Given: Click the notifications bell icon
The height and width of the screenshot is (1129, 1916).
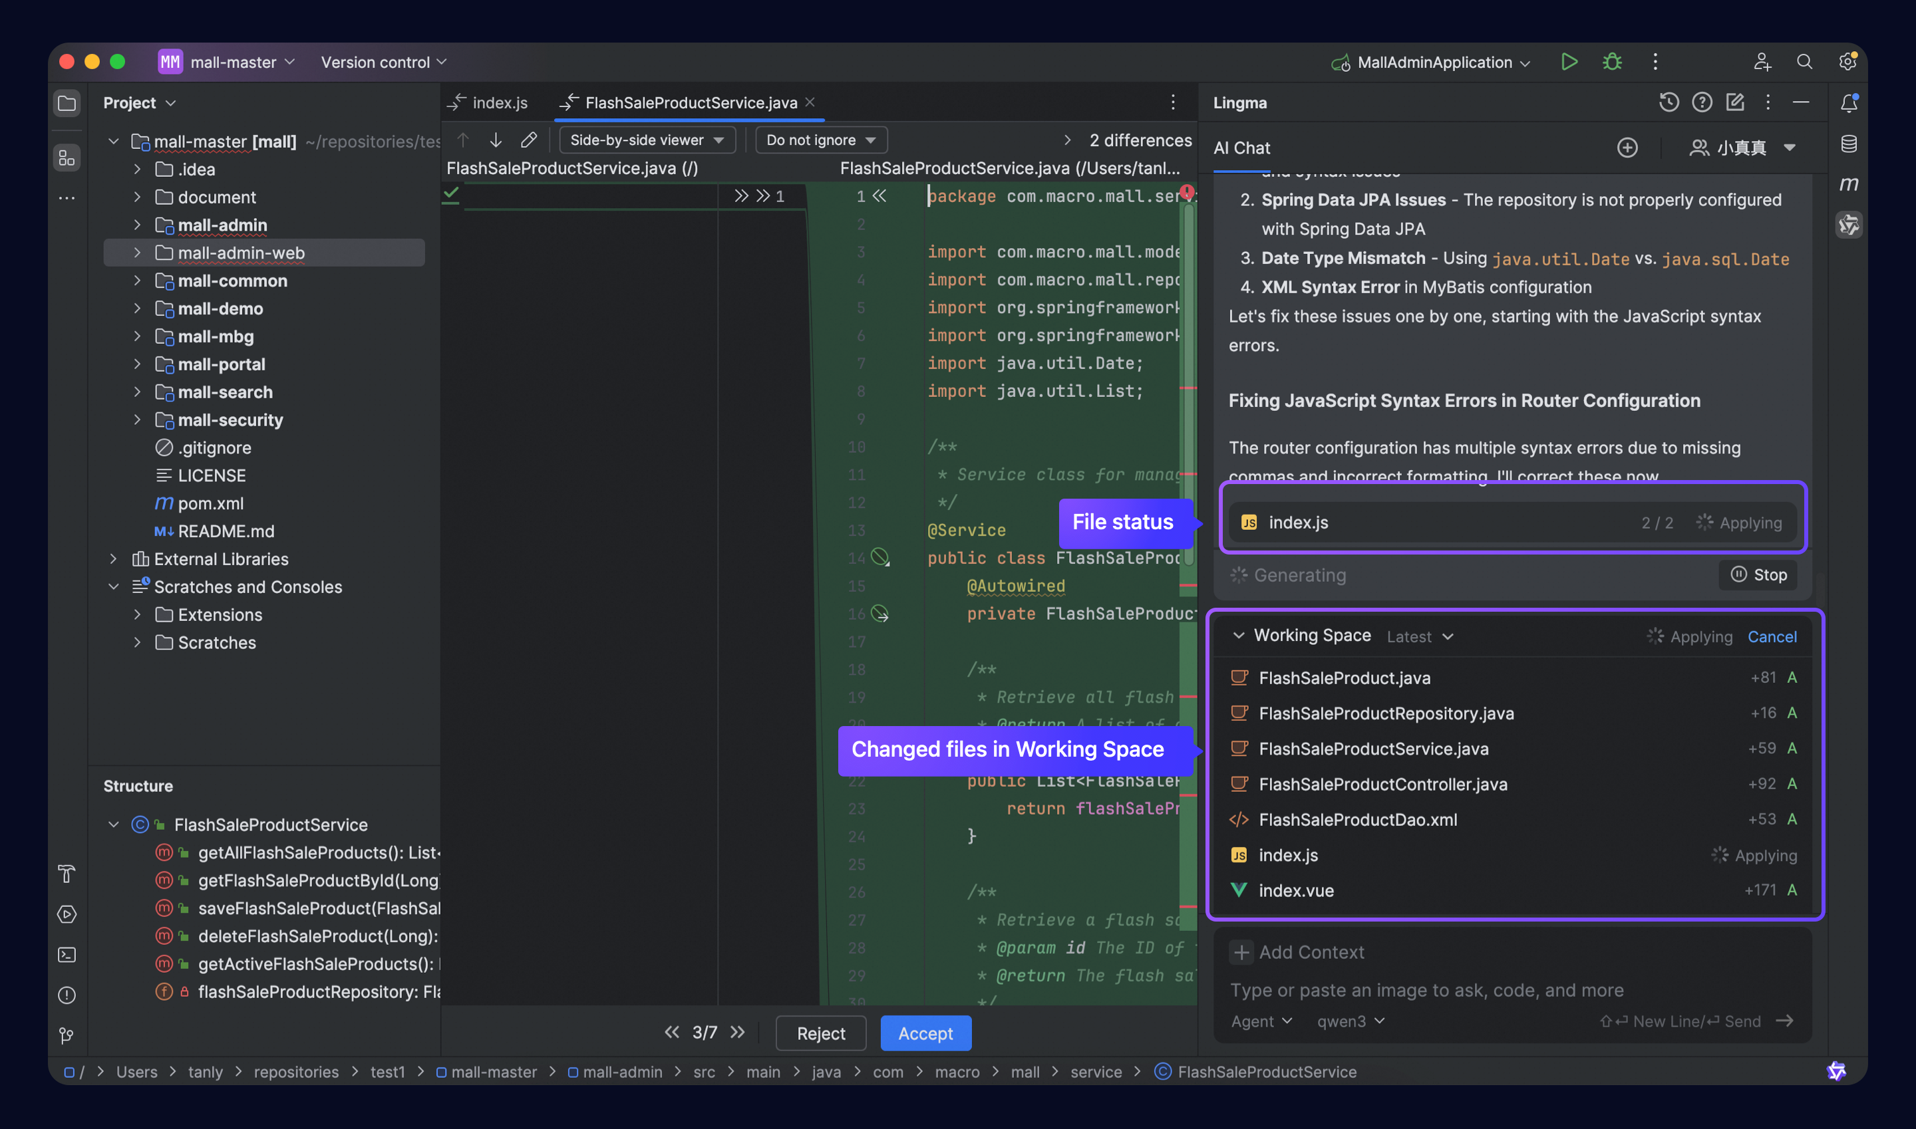Looking at the screenshot, I should pos(1848,102).
